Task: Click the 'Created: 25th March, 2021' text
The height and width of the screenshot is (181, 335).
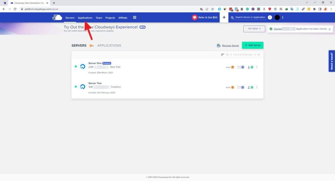Action: click(100, 72)
